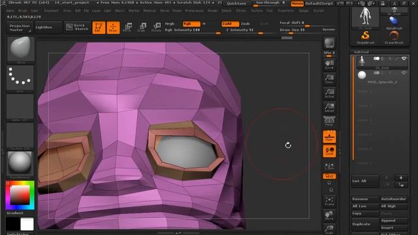The width and height of the screenshot is (418, 235).
Task: Toggle the Floor grid button
Action: click(x=329, y=136)
